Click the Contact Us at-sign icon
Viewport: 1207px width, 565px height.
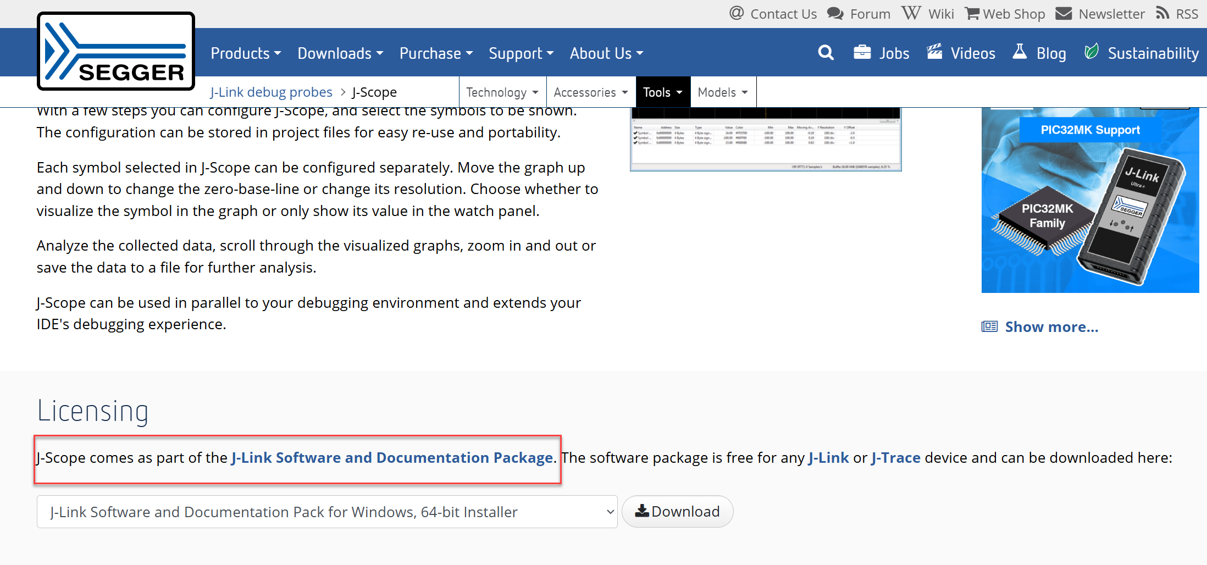(x=737, y=13)
